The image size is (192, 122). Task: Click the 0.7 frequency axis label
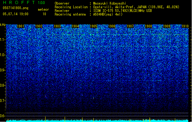(3, 101)
